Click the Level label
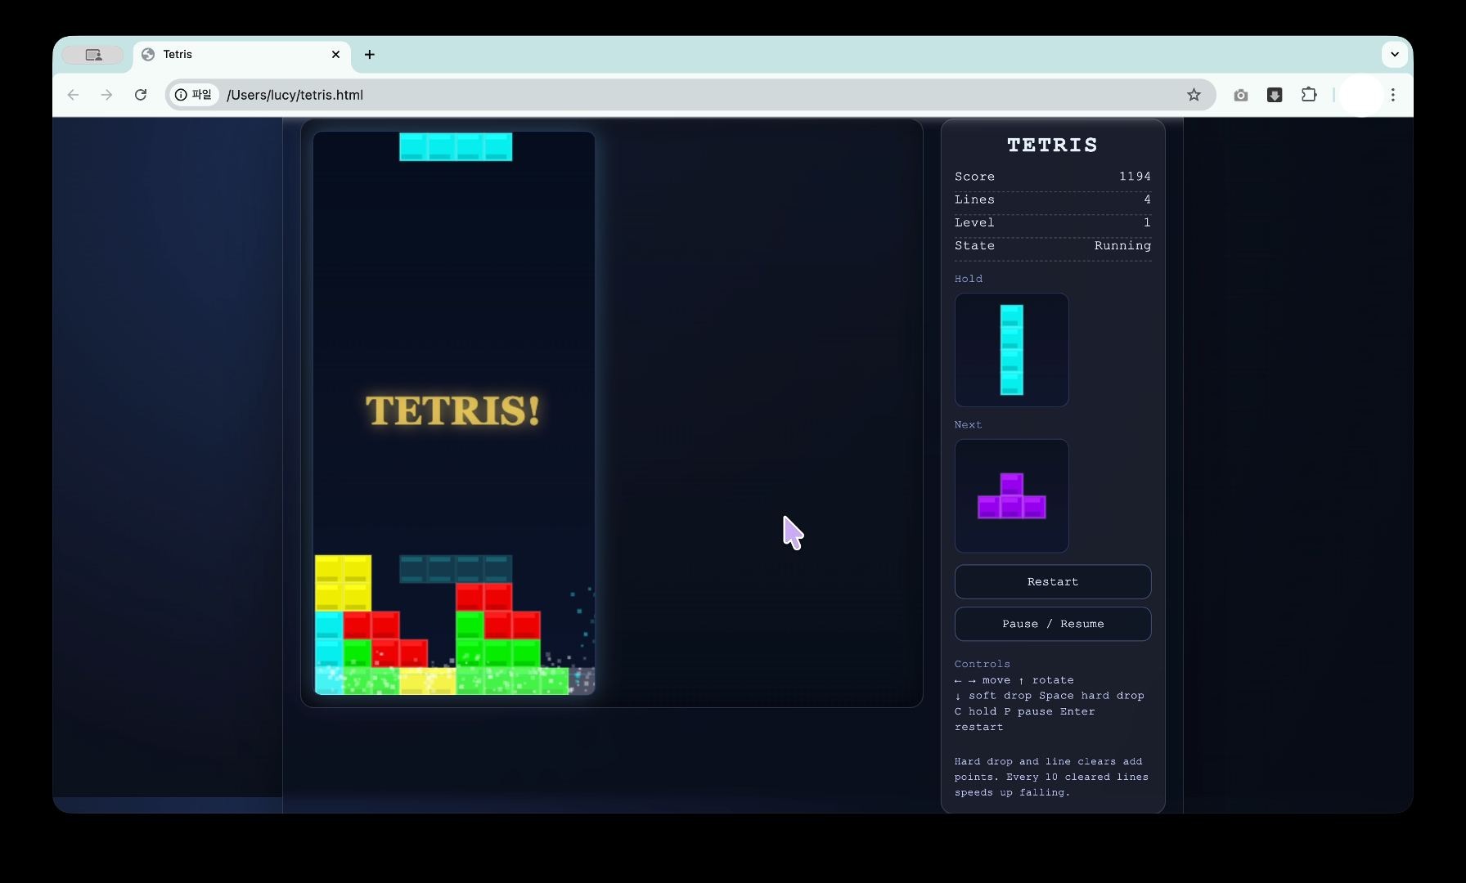The height and width of the screenshot is (883, 1466). click(974, 222)
